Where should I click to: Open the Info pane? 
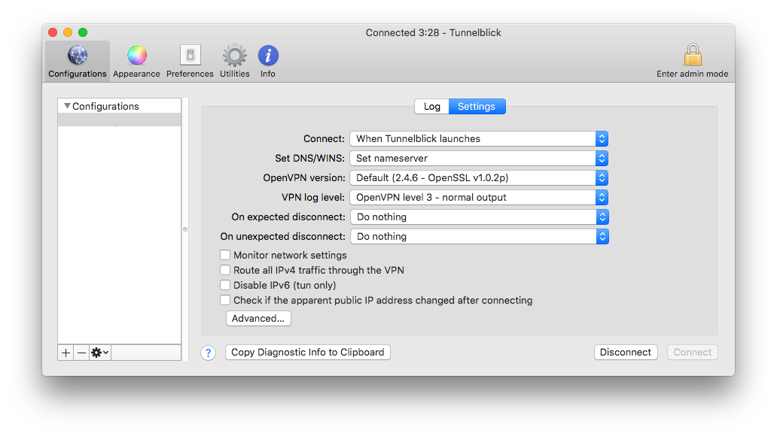268,62
